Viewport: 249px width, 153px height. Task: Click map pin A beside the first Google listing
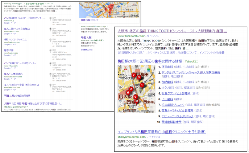coord(50,19)
